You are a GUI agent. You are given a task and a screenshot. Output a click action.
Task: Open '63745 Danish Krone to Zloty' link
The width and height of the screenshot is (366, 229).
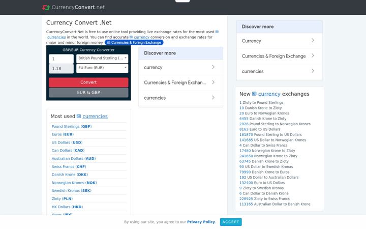tap(264, 161)
